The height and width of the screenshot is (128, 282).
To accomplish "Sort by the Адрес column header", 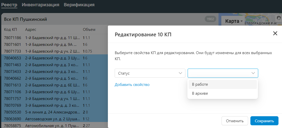I will 31,30.
